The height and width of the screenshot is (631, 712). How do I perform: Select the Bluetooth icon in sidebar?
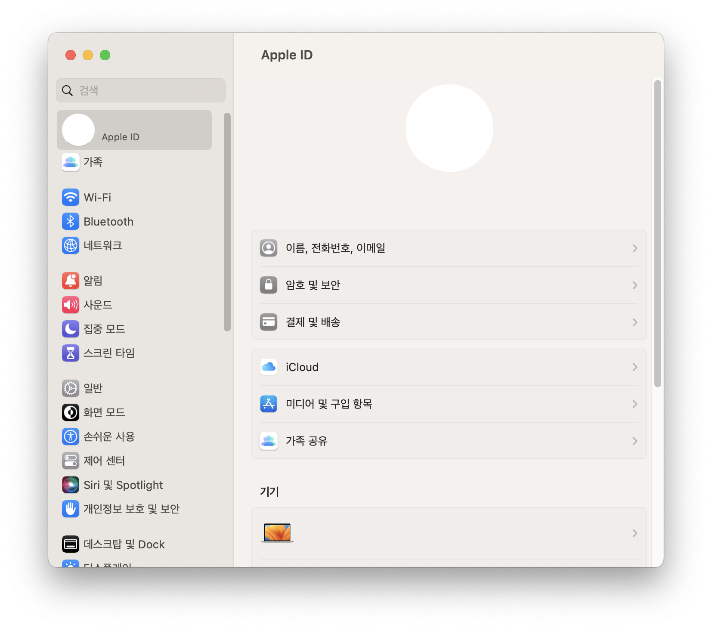click(x=71, y=222)
